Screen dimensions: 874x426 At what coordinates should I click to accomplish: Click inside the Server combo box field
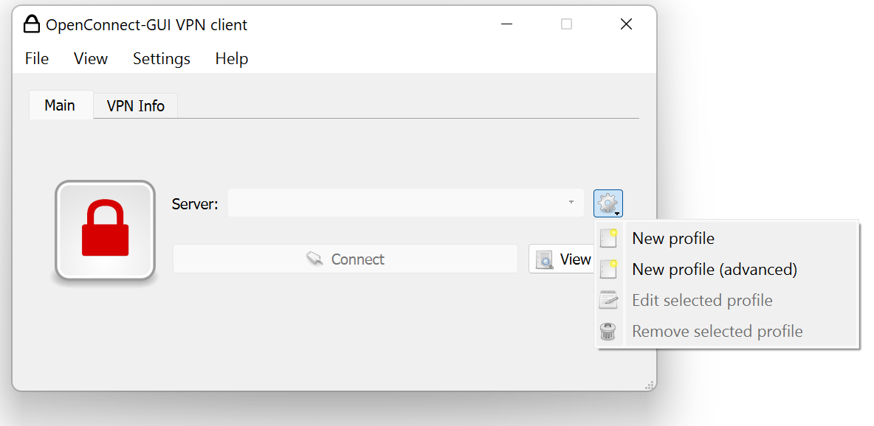point(399,203)
